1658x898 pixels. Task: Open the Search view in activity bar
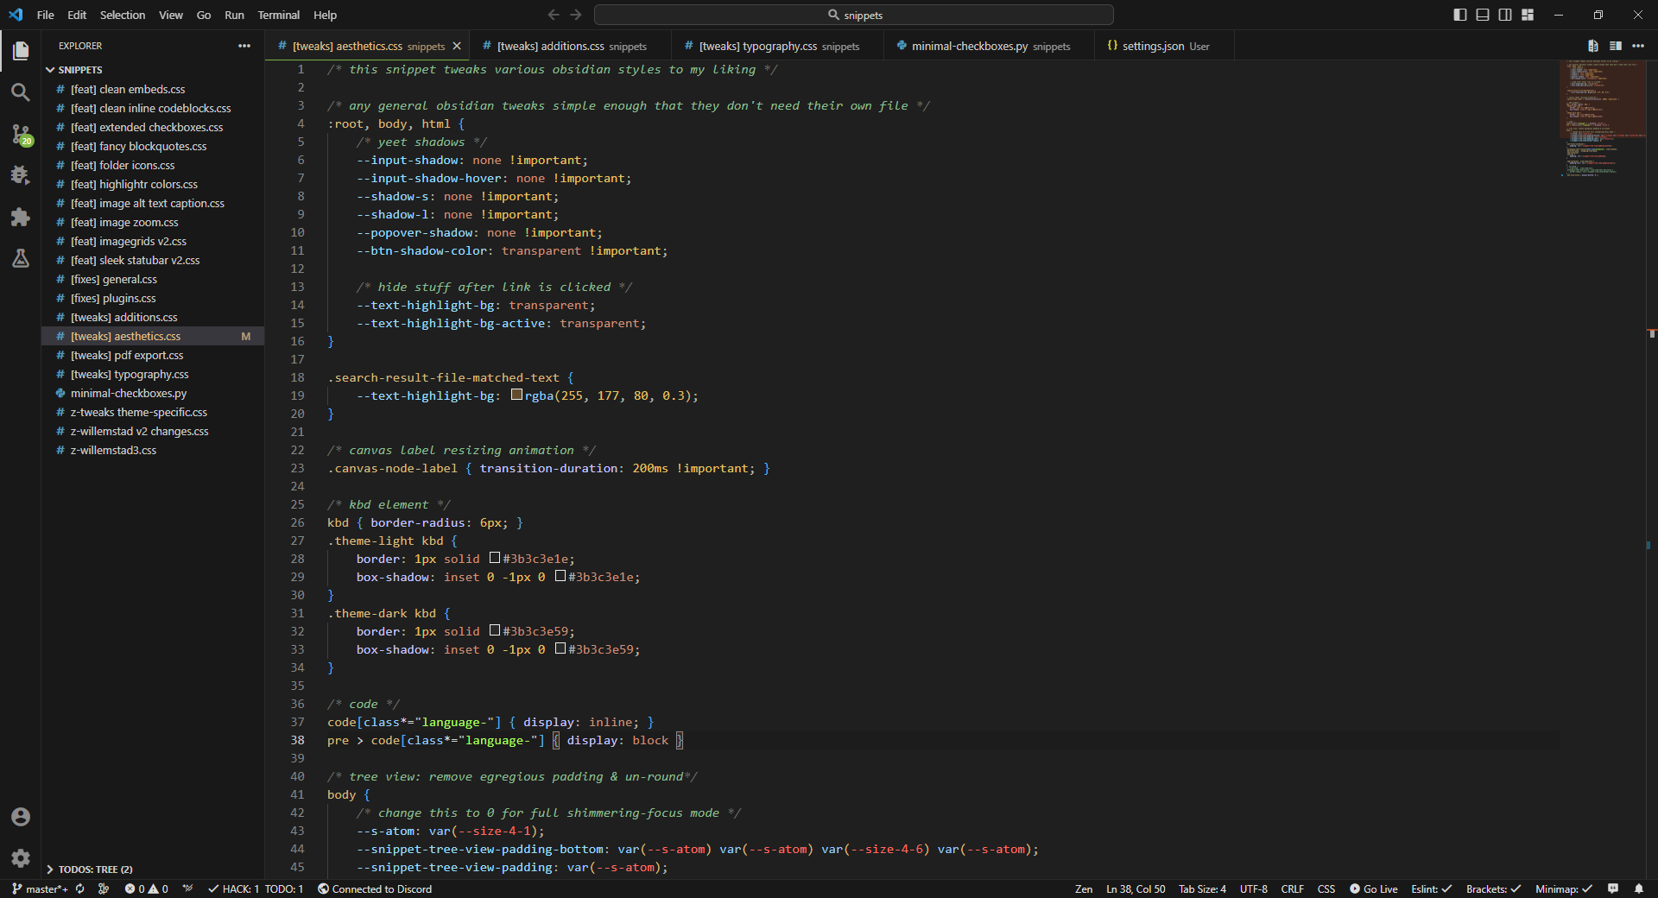(x=21, y=92)
